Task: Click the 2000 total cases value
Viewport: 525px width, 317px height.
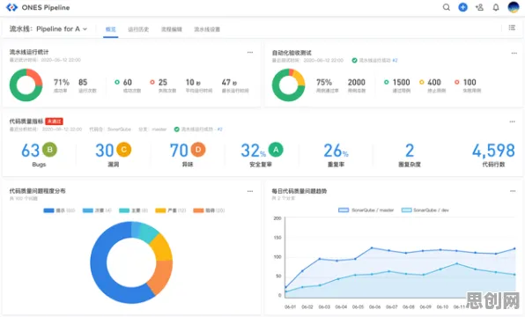Action: click(356, 83)
